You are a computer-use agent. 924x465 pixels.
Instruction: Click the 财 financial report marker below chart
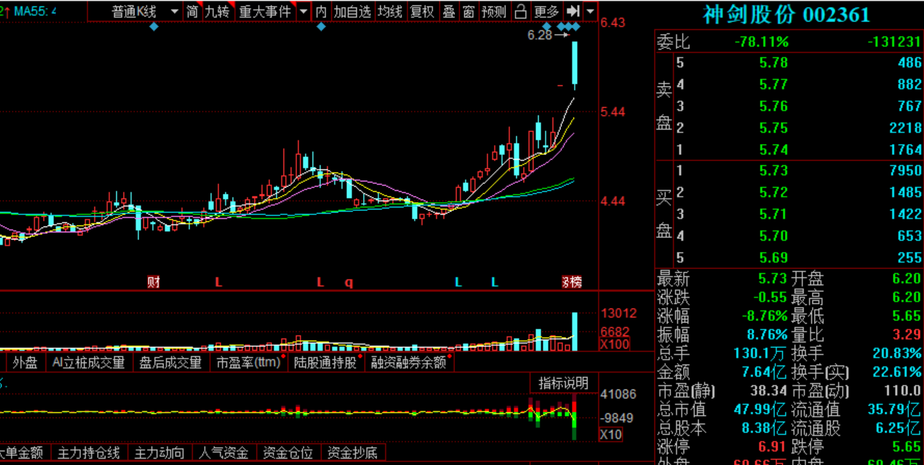click(154, 282)
